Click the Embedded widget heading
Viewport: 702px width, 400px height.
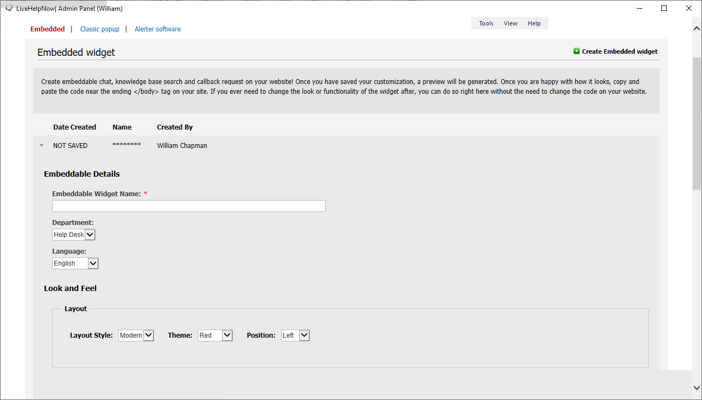pyautogui.click(x=76, y=53)
